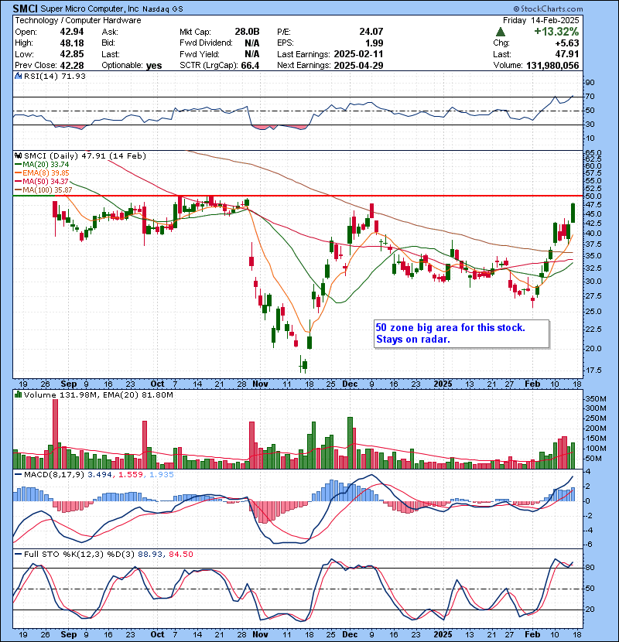
Task: Click the RSI 71.93 reading
Action: pos(74,76)
